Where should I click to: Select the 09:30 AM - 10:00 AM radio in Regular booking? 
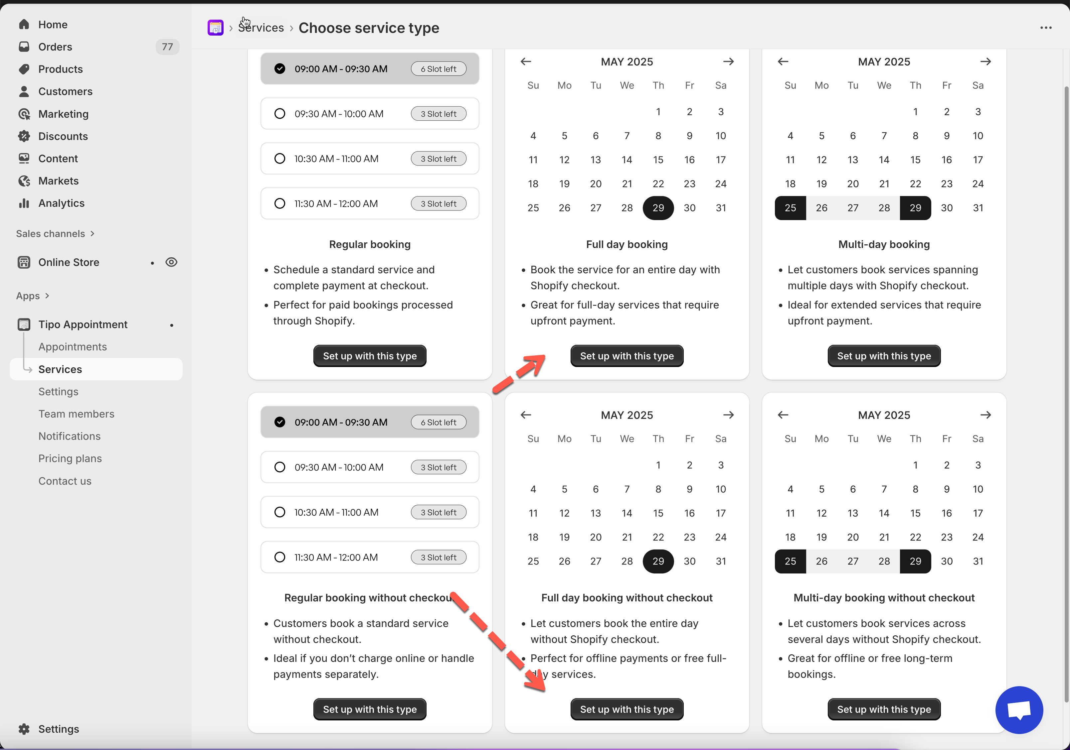click(x=279, y=114)
